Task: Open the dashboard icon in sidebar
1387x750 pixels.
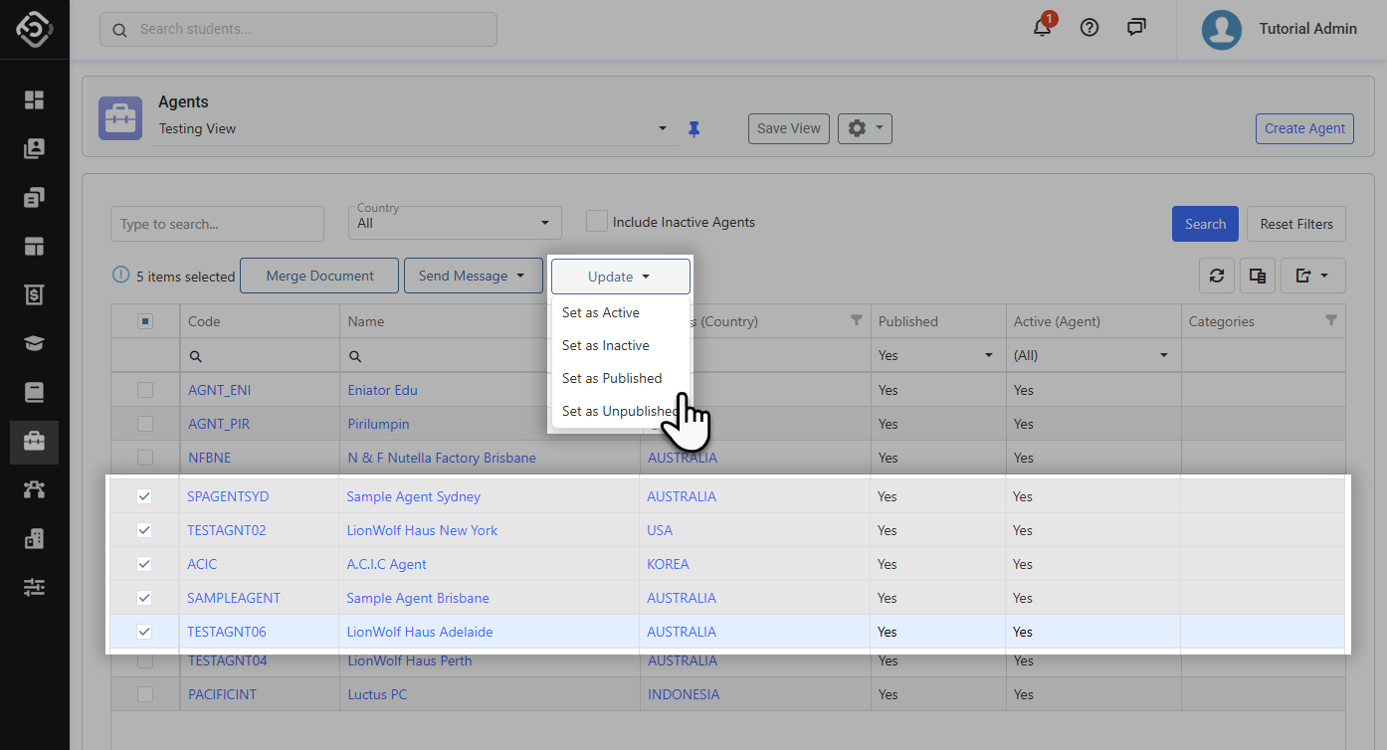Action: (x=35, y=99)
